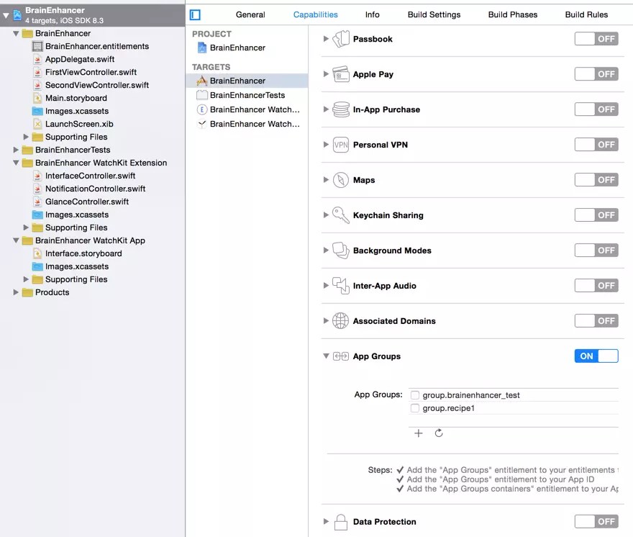Image resolution: width=633 pixels, height=537 pixels.
Task: Open the Build Phases tab
Action: (512, 14)
